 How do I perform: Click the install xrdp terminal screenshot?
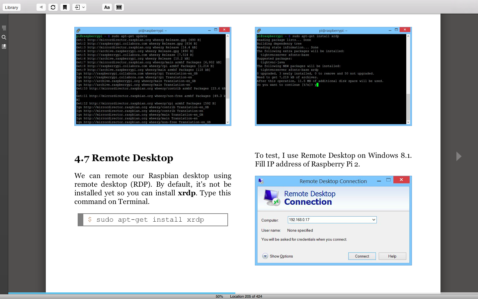click(333, 76)
